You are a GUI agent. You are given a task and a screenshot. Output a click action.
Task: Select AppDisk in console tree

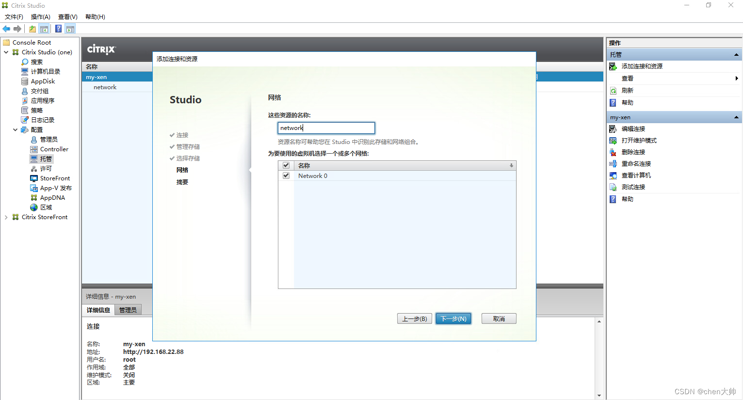pyautogui.click(x=43, y=81)
